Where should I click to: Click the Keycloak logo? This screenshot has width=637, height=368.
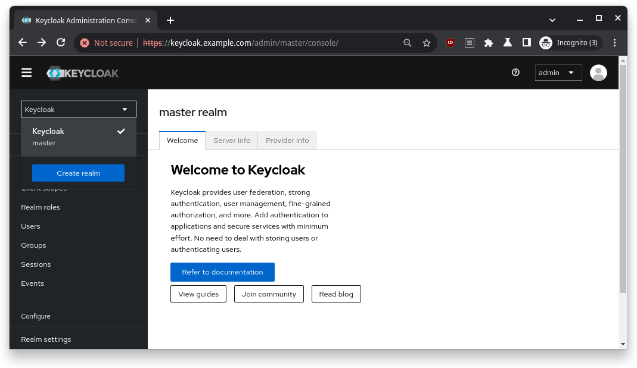point(82,73)
